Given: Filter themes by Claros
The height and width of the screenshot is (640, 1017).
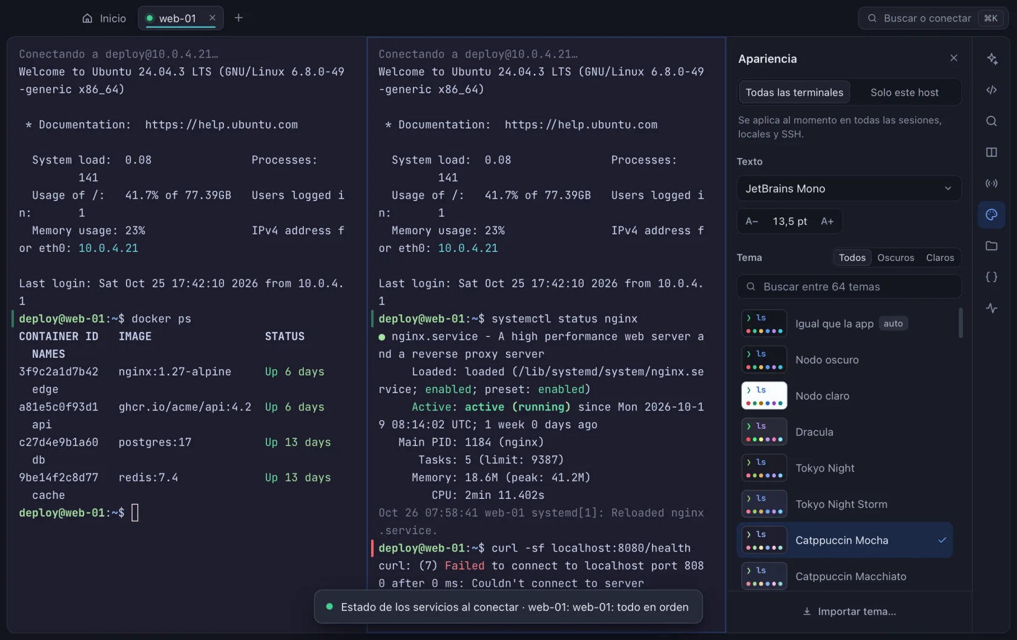Looking at the screenshot, I should click(940, 257).
